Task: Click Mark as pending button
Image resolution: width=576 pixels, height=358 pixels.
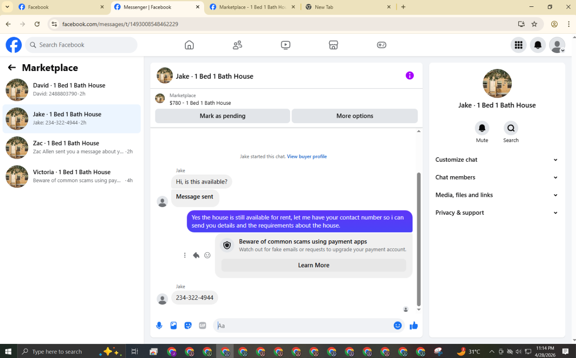Action: tap(223, 116)
